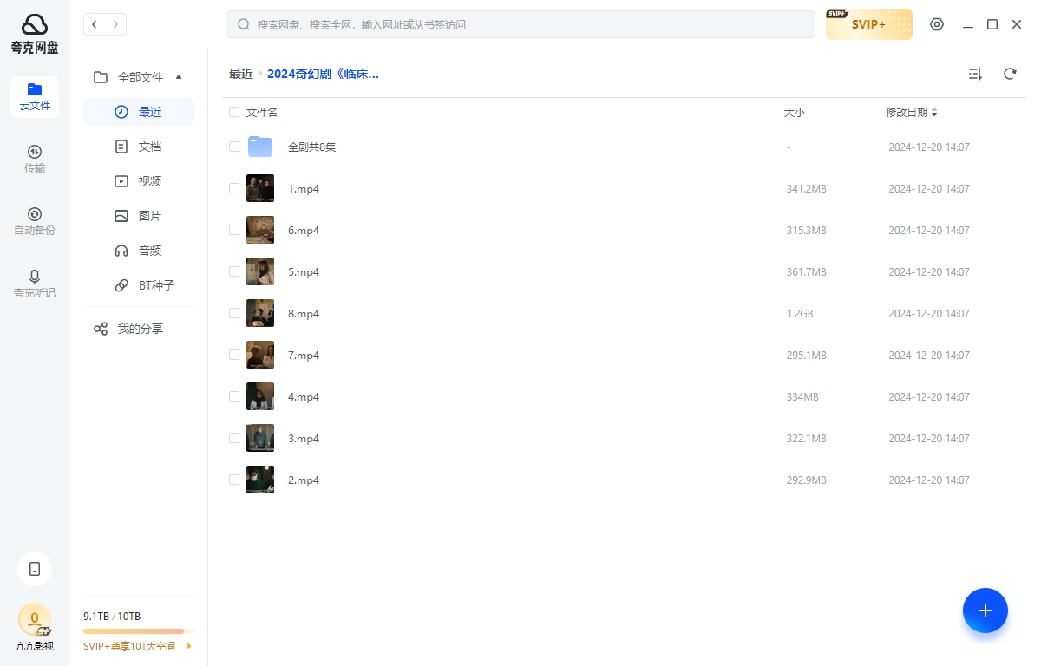The image size is (1041, 666).
Task: Open 夸克听记 in the left sidebar
Action: (35, 284)
